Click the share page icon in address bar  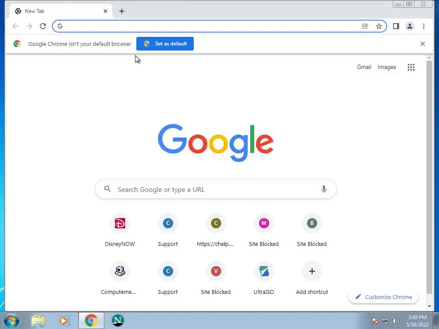coord(365,26)
